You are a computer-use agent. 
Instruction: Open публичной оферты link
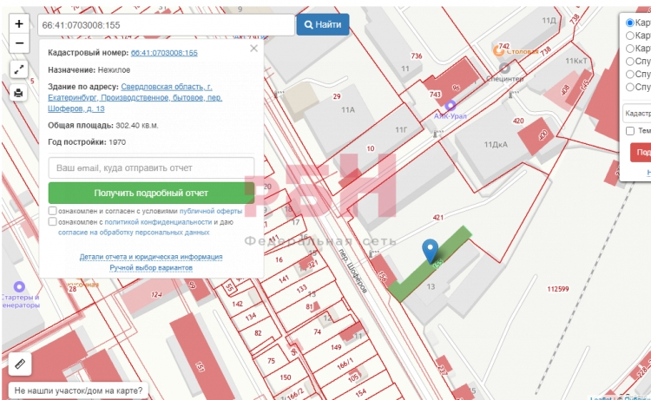pos(211,211)
